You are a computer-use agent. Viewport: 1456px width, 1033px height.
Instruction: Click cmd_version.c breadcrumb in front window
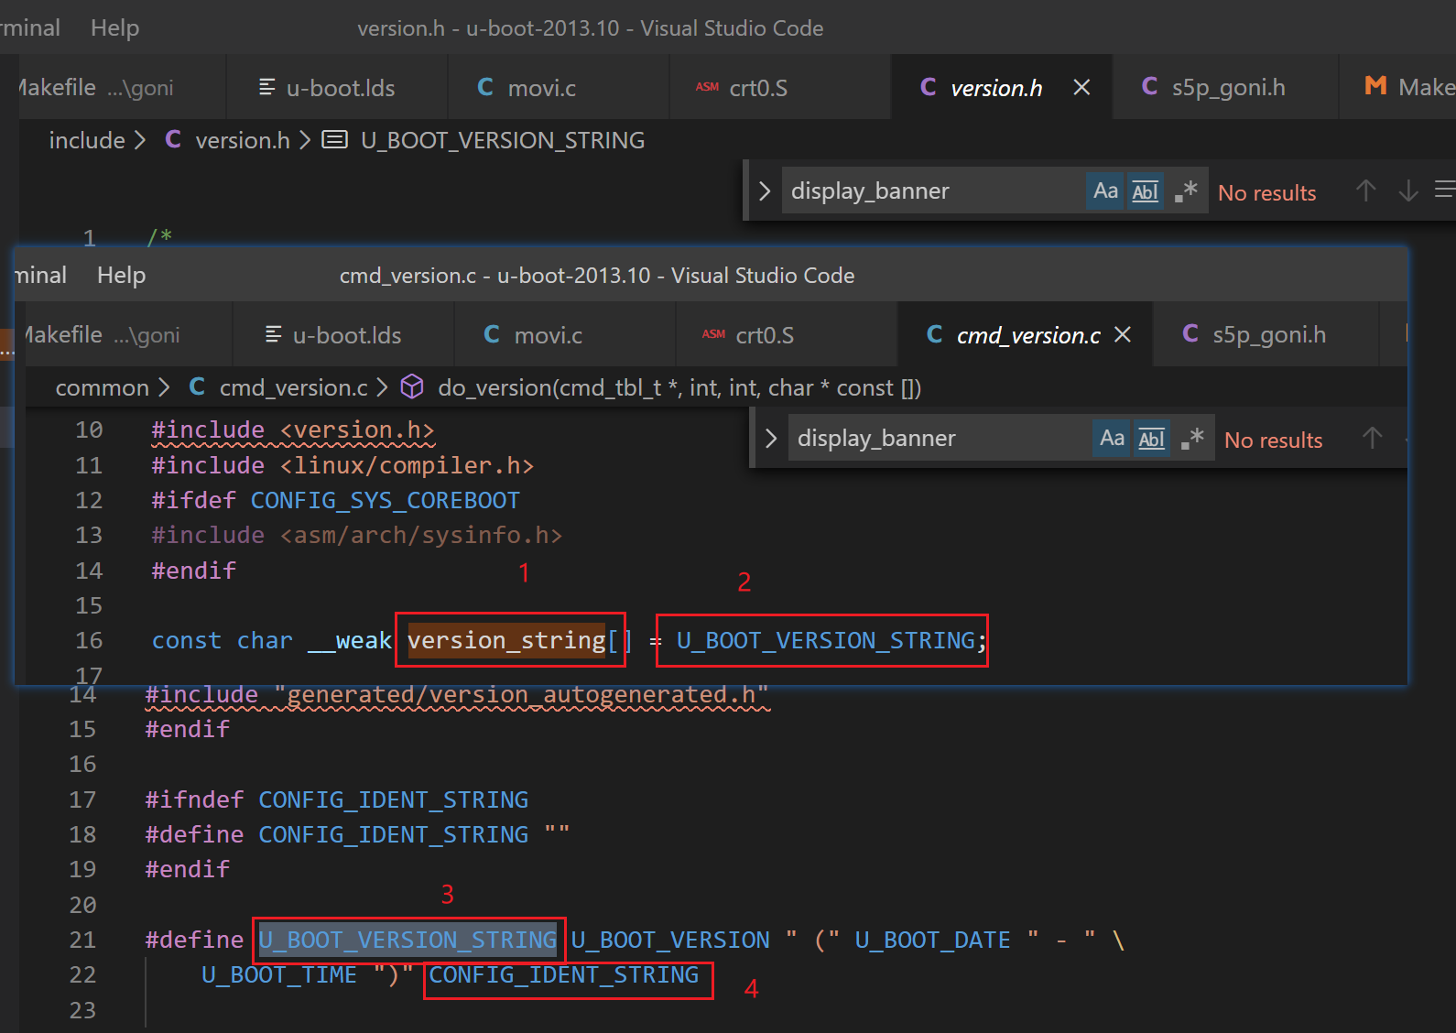pyautogui.click(x=294, y=387)
